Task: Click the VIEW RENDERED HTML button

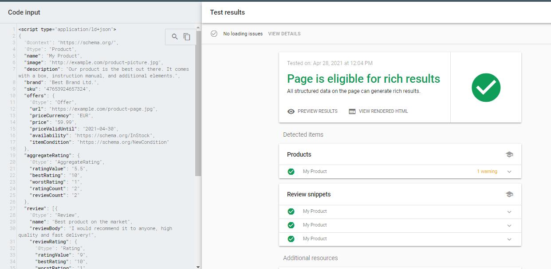Action: (383, 111)
